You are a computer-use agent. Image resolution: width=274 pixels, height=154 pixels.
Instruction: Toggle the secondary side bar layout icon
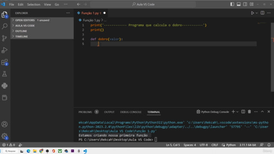pyautogui.click(x=245, y=4)
